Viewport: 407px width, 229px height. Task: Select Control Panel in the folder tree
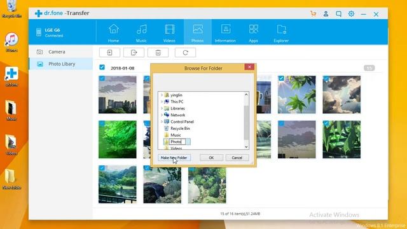click(x=182, y=121)
